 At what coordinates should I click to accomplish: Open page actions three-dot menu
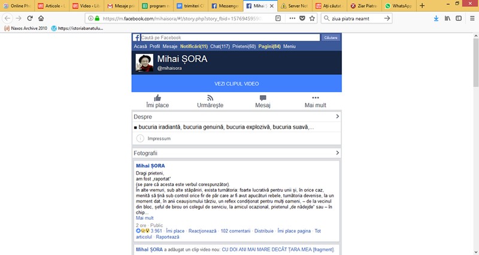pos(292,19)
